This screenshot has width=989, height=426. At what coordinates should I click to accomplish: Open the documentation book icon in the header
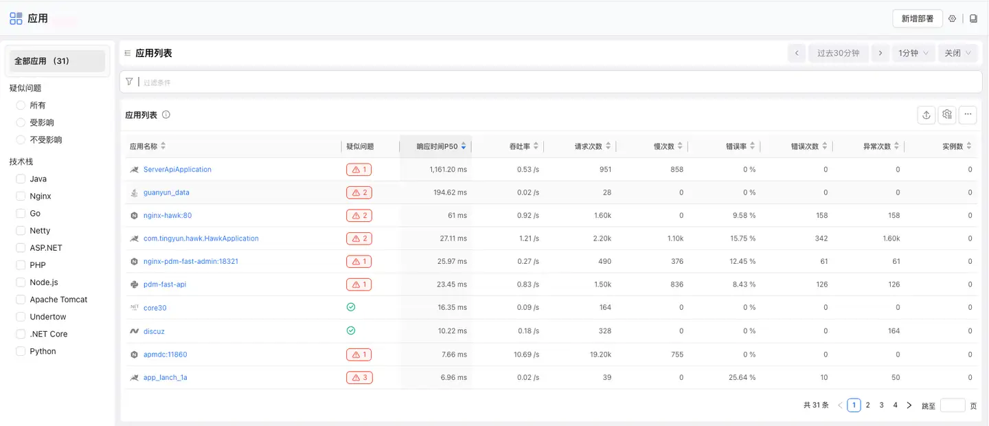click(x=973, y=19)
